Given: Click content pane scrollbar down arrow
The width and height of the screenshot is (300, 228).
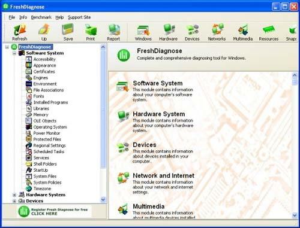Looking at the screenshot, I should [x=295, y=215].
